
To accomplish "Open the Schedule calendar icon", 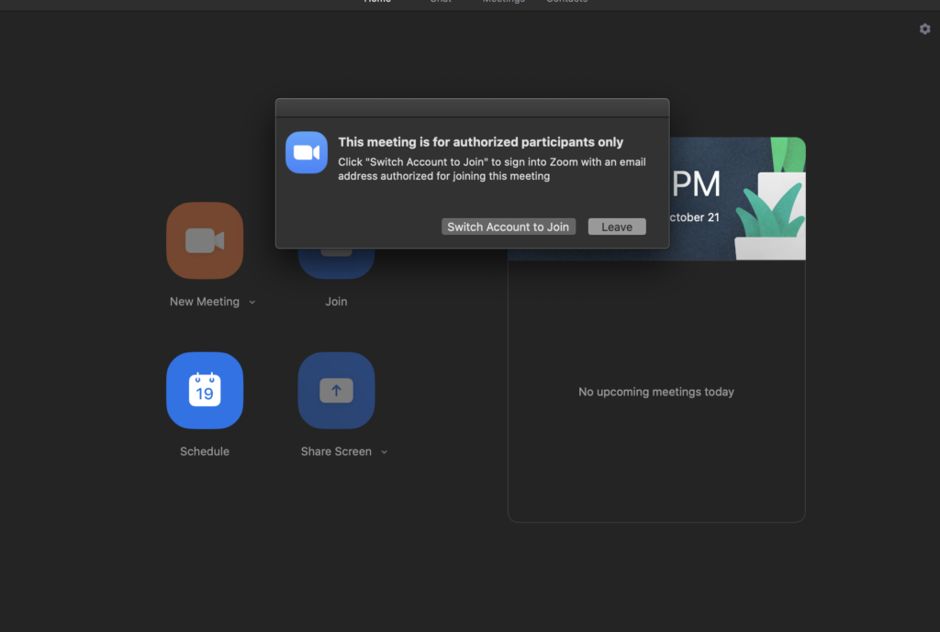I will 205,390.
